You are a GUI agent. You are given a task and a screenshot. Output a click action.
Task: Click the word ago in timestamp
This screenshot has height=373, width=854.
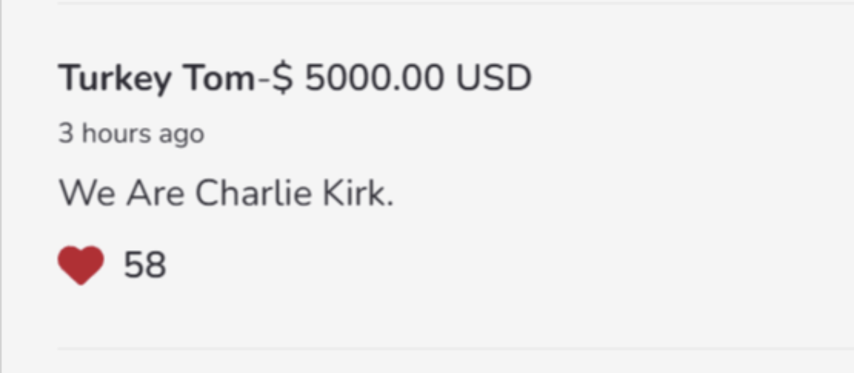coord(185,136)
